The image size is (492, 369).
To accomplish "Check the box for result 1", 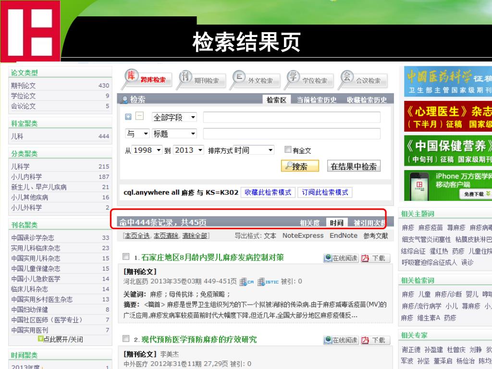I will (126, 257).
